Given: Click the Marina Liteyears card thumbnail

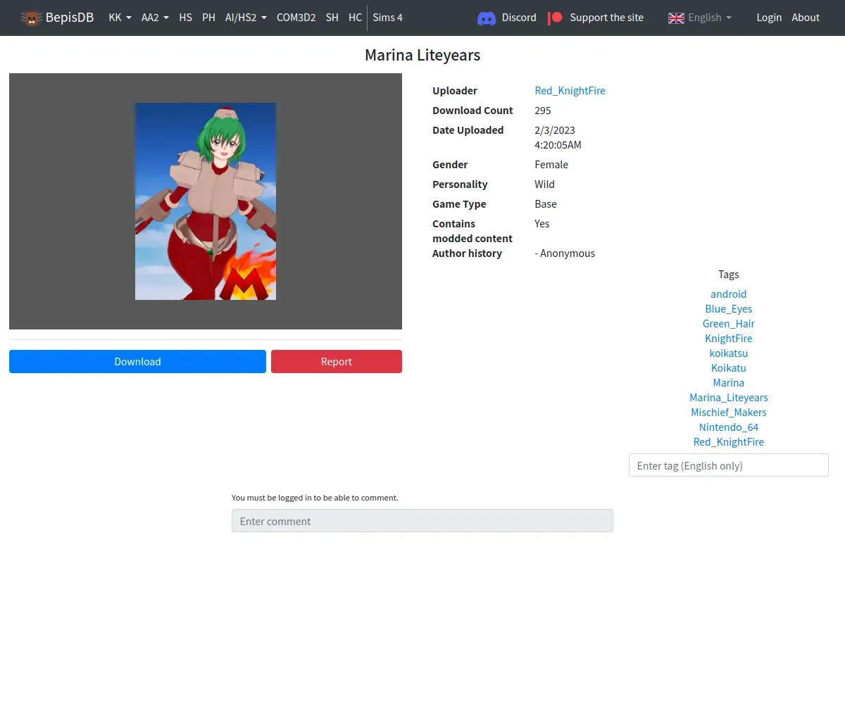Looking at the screenshot, I should point(206,201).
